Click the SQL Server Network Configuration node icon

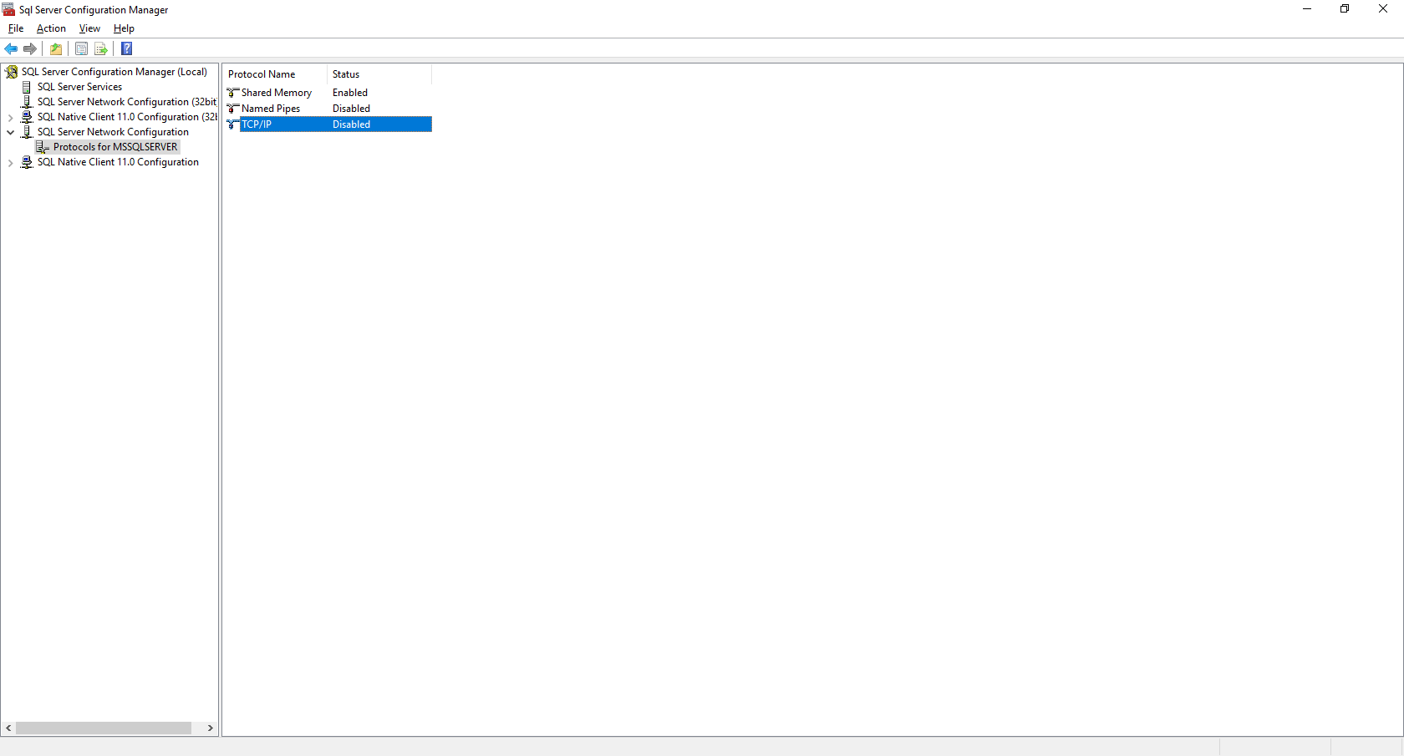27,132
